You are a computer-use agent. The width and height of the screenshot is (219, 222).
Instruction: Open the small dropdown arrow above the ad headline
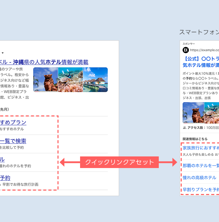click(3, 53)
